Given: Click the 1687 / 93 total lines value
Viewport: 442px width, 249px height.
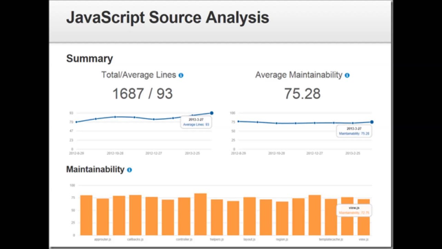Looking at the screenshot, I should pyautogui.click(x=142, y=94).
